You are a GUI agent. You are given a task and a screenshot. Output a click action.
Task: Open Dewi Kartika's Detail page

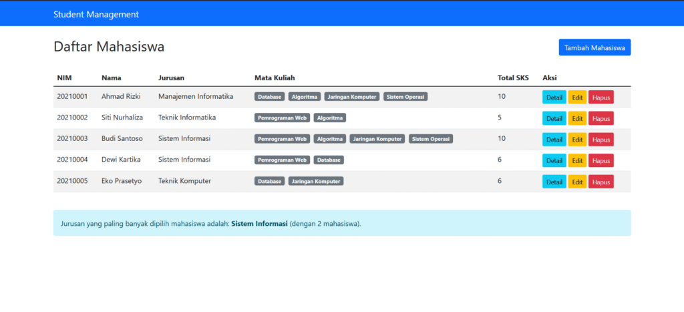554,161
